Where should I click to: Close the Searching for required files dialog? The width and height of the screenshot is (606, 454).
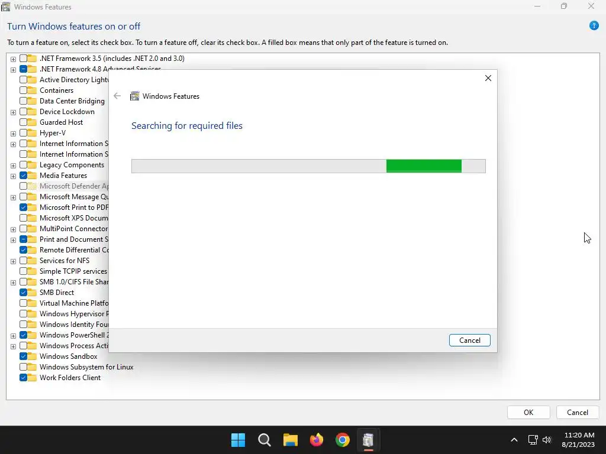tap(488, 78)
